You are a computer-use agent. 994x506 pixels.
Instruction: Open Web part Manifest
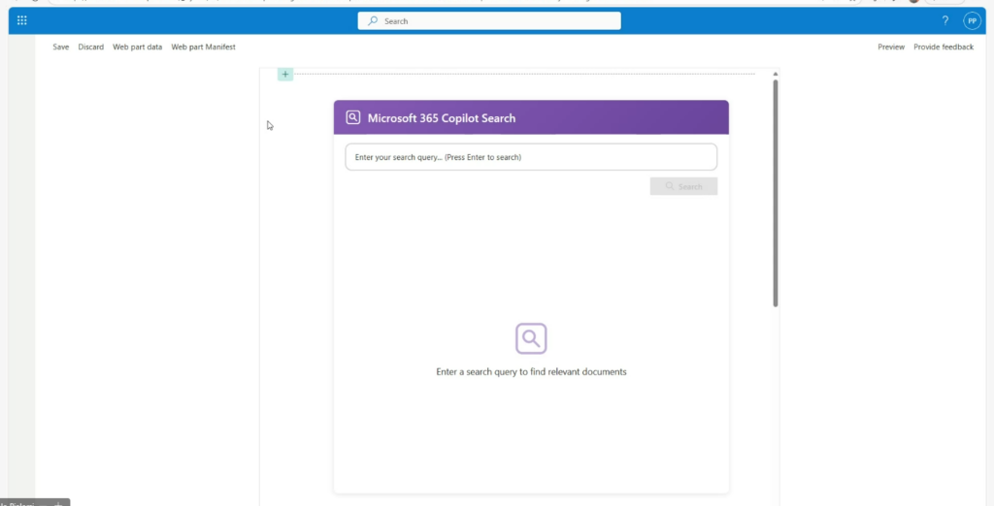204,47
